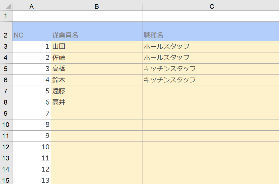
Task: Select row 2 header
Action: [x=6, y=31]
